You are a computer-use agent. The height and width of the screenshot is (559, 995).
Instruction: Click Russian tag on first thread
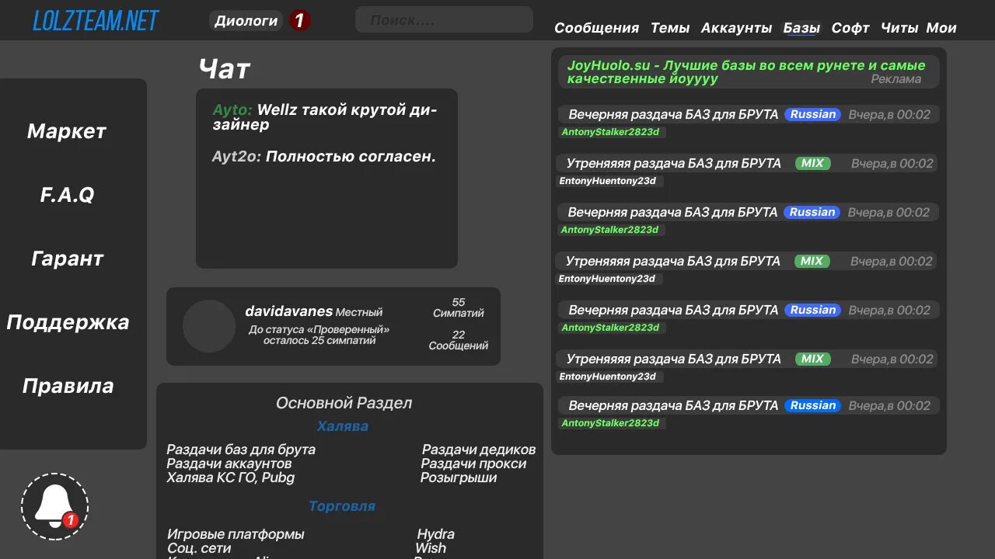pyautogui.click(x=813, y=114)
